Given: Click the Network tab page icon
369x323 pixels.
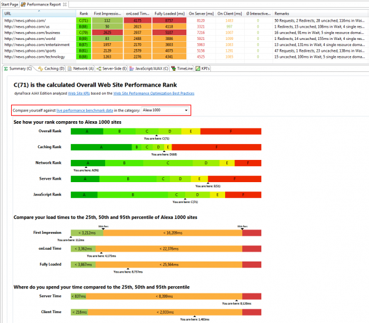Looking at the screenshot, I should (69, 68).
